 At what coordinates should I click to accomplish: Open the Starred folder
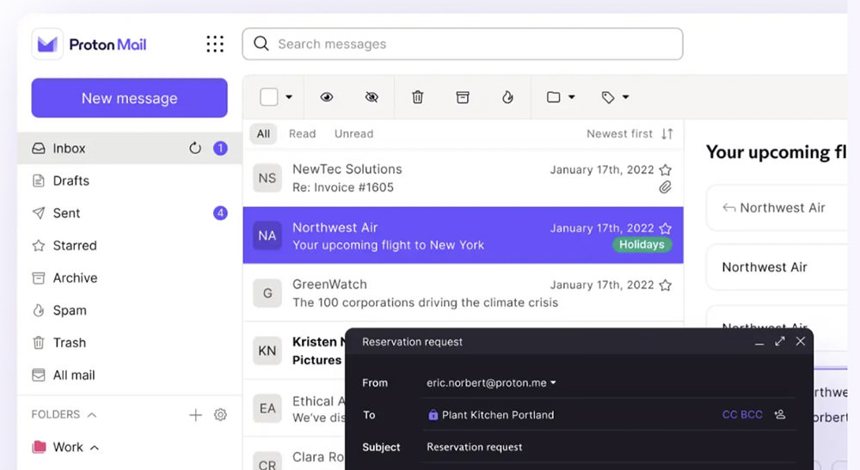[130, 246]
